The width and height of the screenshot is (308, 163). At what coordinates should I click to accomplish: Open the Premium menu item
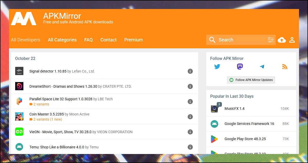134,40
